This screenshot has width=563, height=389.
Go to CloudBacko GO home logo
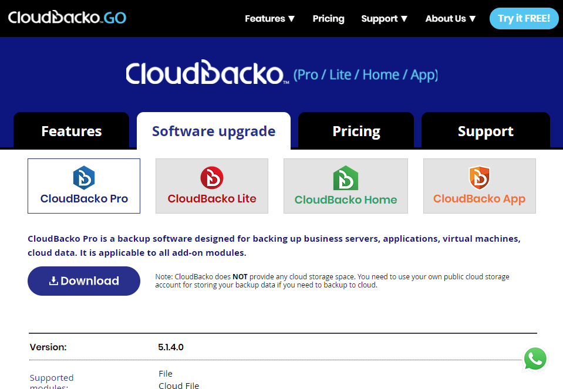[x=67, y=18]
